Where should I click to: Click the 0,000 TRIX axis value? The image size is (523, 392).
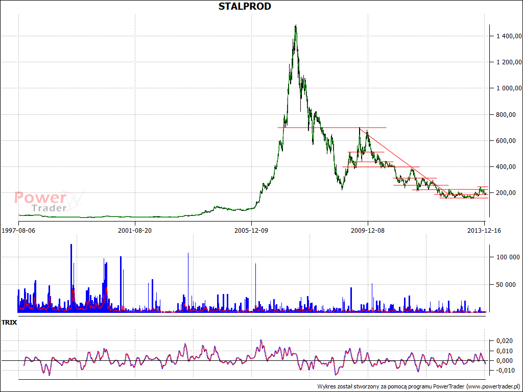505,361
